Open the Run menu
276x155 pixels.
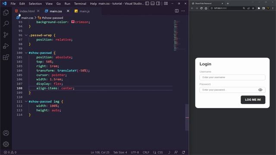point(67,3)
